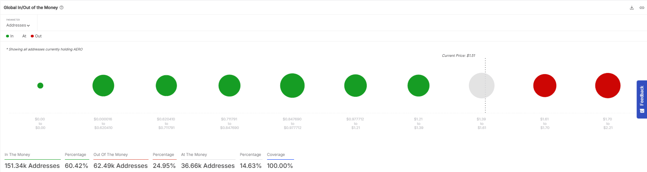This screenshot has height=172, width=647.
Task: Toggle the At legend series
Action: coord(24,36)
